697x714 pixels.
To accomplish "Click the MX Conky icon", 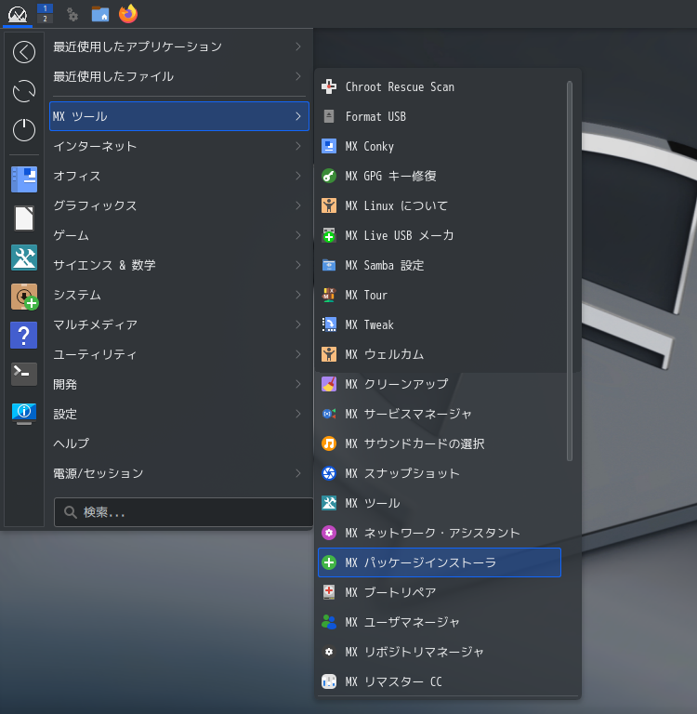I will (329, 146).
